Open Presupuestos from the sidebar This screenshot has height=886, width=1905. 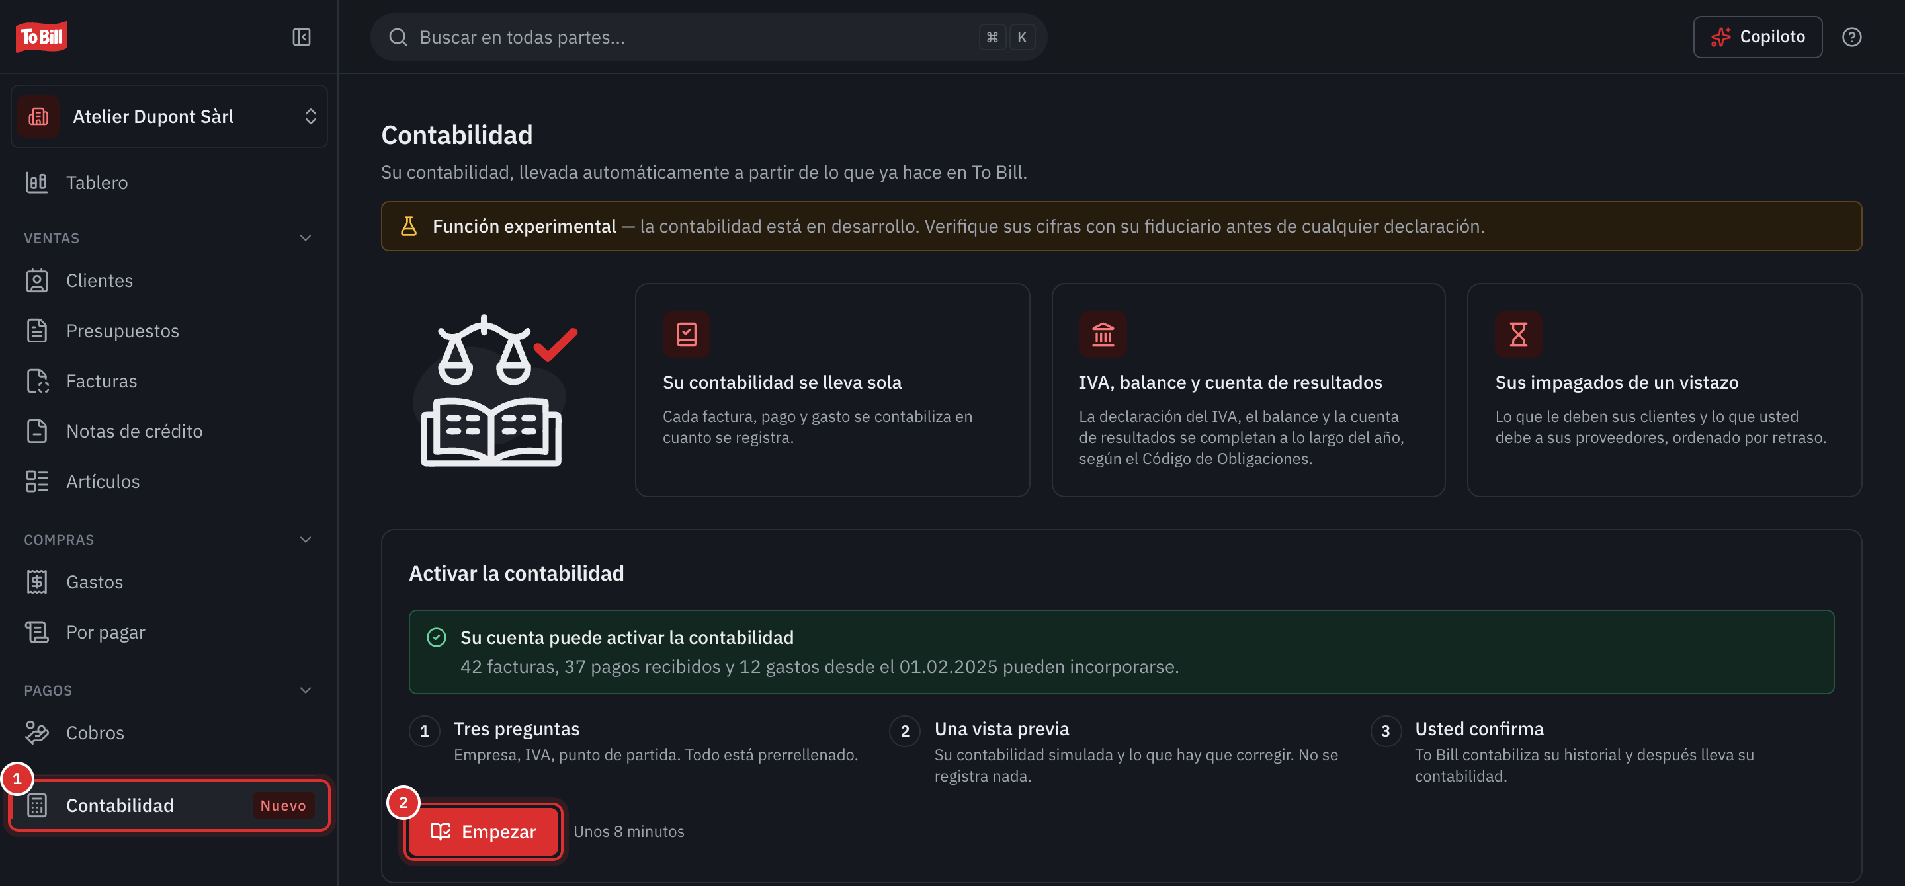coord(169,331)
